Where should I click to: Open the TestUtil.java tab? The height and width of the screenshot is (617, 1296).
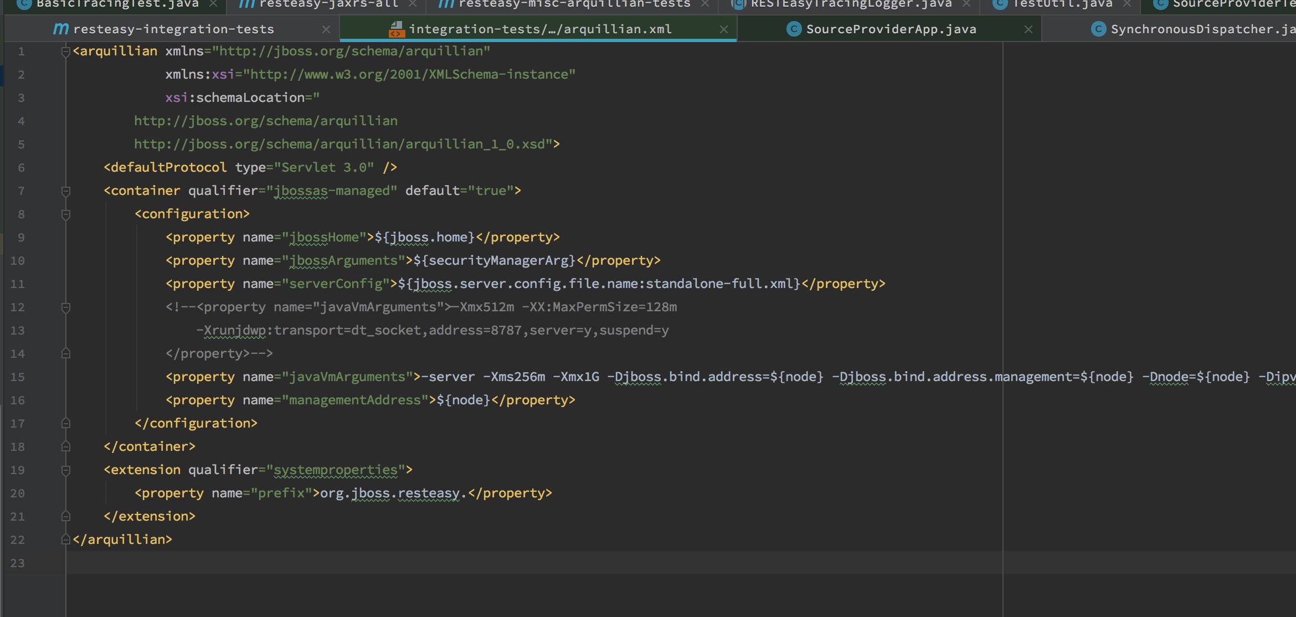tap(1062, 4)
